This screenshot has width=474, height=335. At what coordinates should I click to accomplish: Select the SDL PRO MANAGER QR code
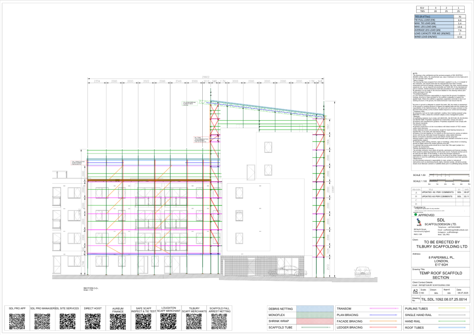coord(42,322)
